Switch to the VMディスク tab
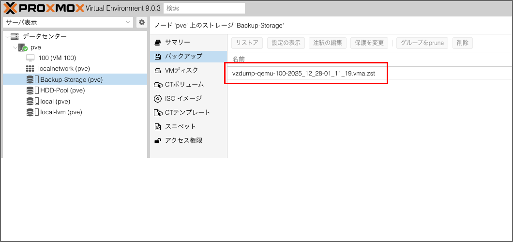The image size is (513, 242). pyautogui.click(x=181, y=71)
